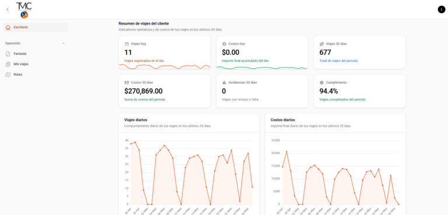The width and height of the screenshot is (448, 215).
Task: Select the $270,869.00 cost total
Action: 143,91
